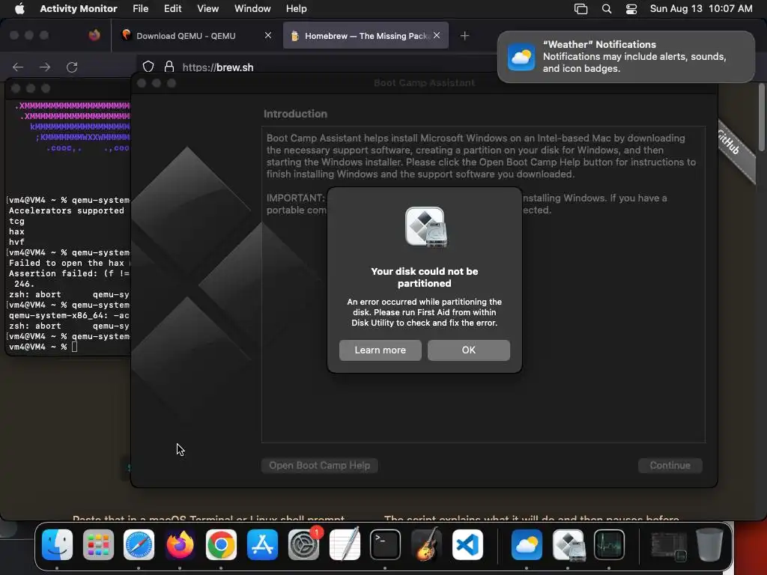
Task: Open TextEdit from the dock
Action: coord(345,544)
